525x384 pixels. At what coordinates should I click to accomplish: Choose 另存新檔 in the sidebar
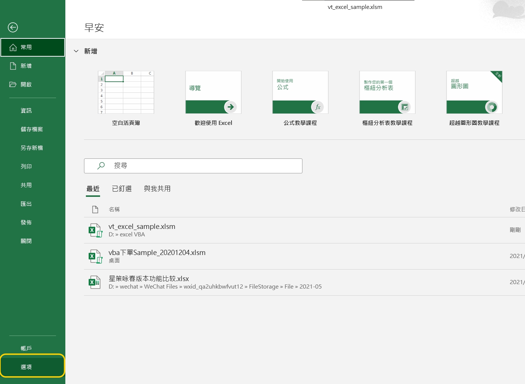point(32,148)
